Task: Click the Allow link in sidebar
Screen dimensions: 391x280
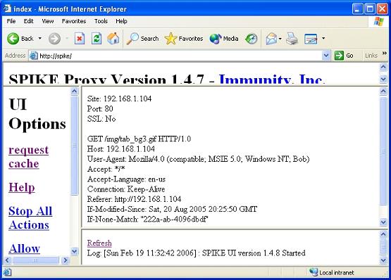Action: pyautogui.click(x=24, y=248)
